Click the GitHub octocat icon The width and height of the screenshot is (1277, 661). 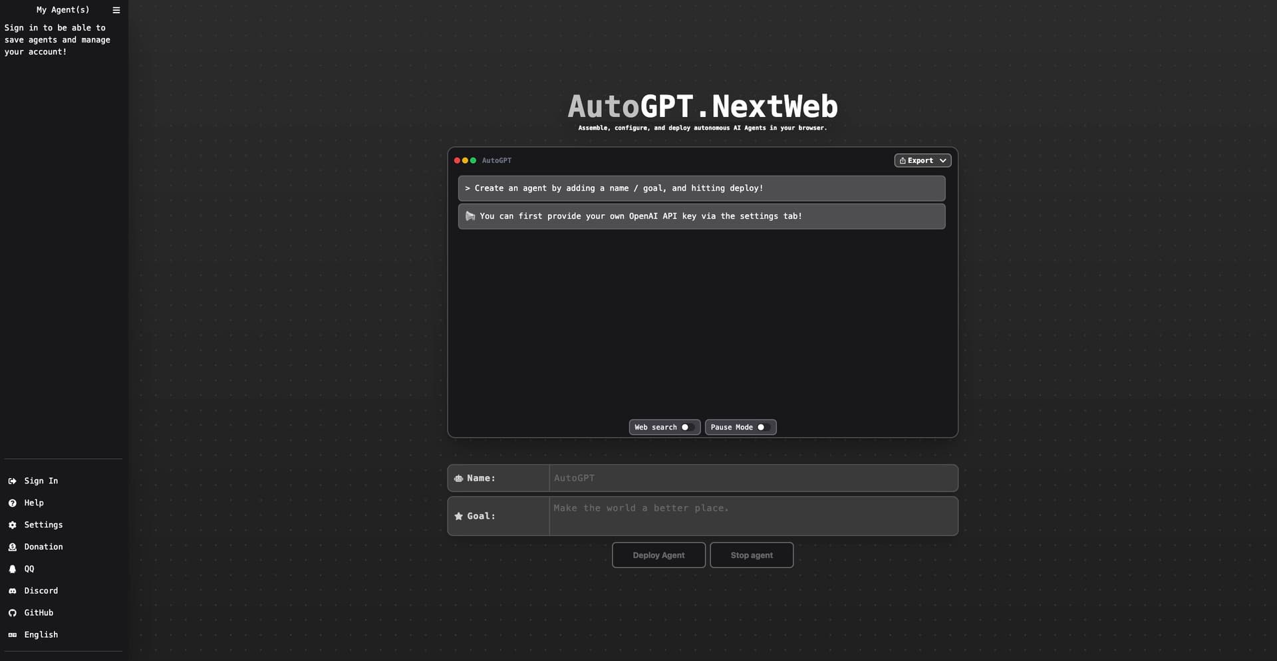(x=12, y=612)
